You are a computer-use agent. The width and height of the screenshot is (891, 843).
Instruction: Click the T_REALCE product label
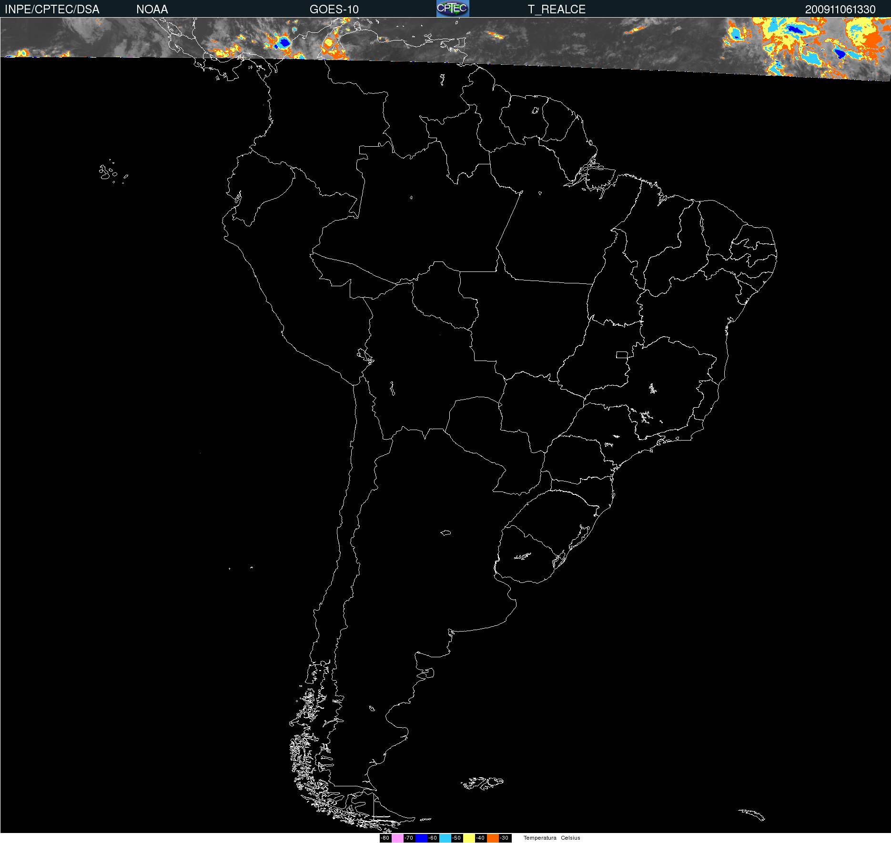557,10
